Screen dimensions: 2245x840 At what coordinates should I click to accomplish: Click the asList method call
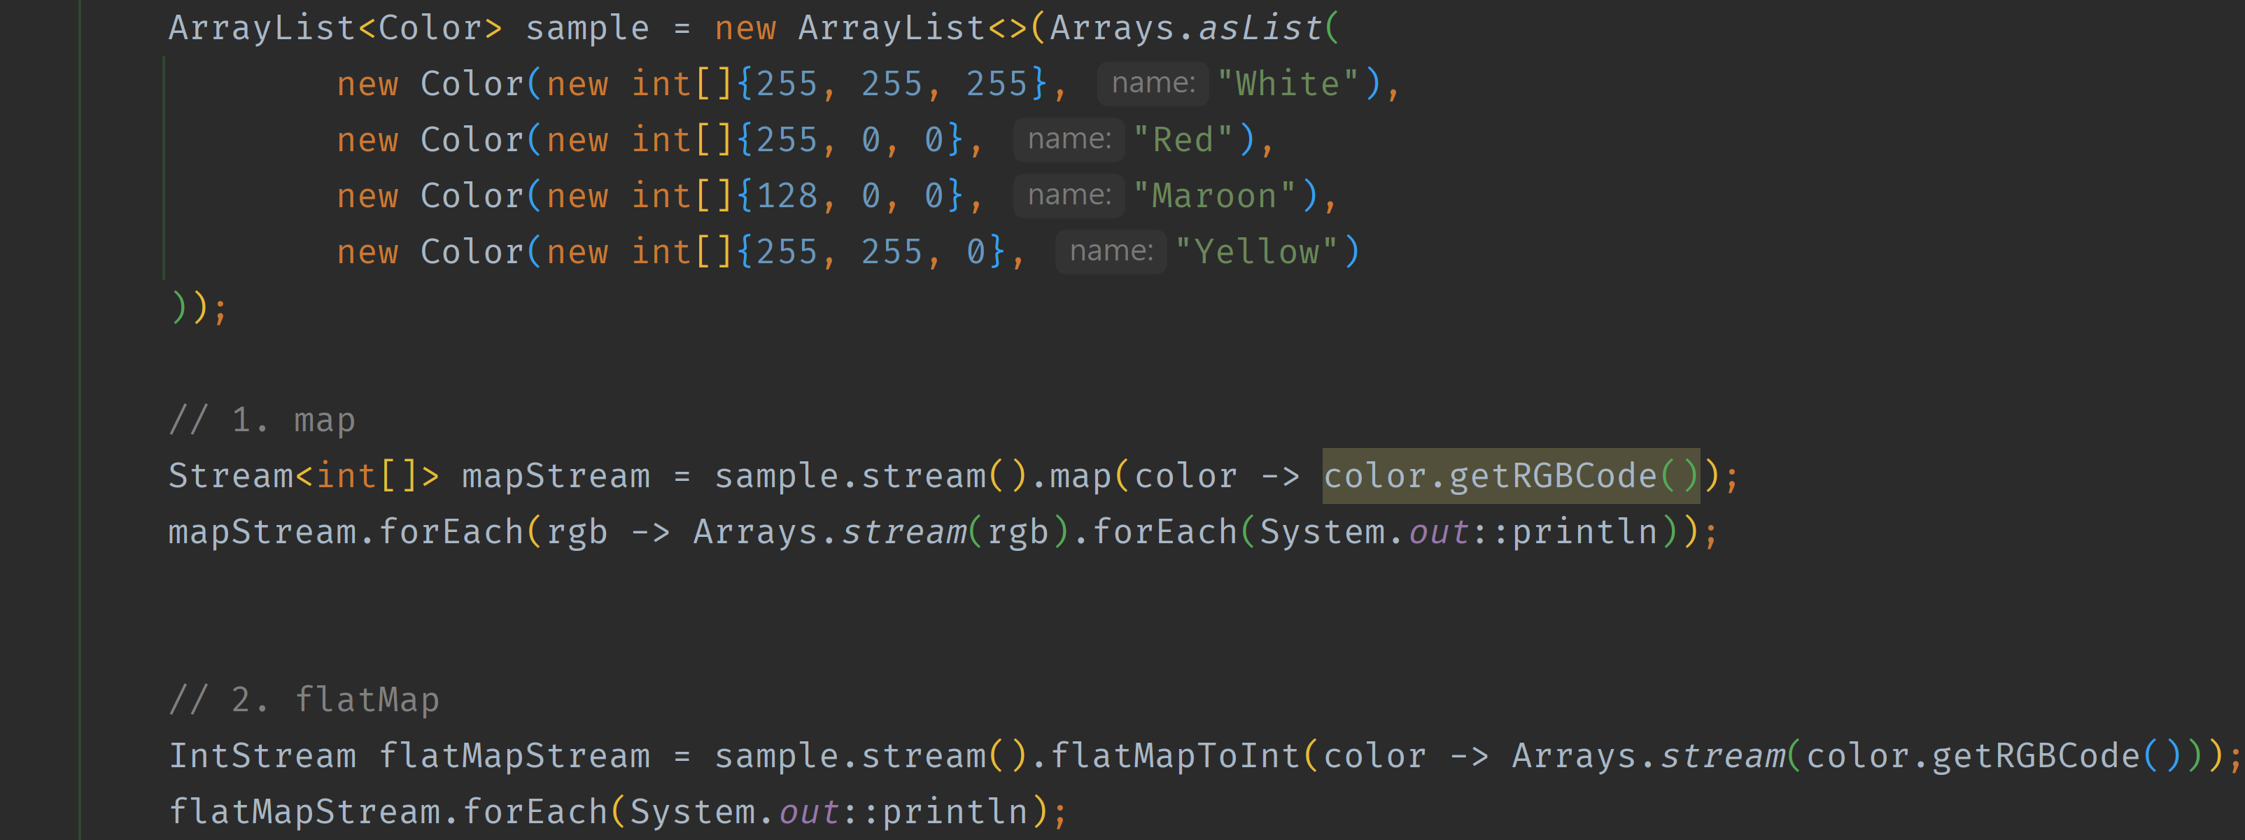(x=1260, y=28)
